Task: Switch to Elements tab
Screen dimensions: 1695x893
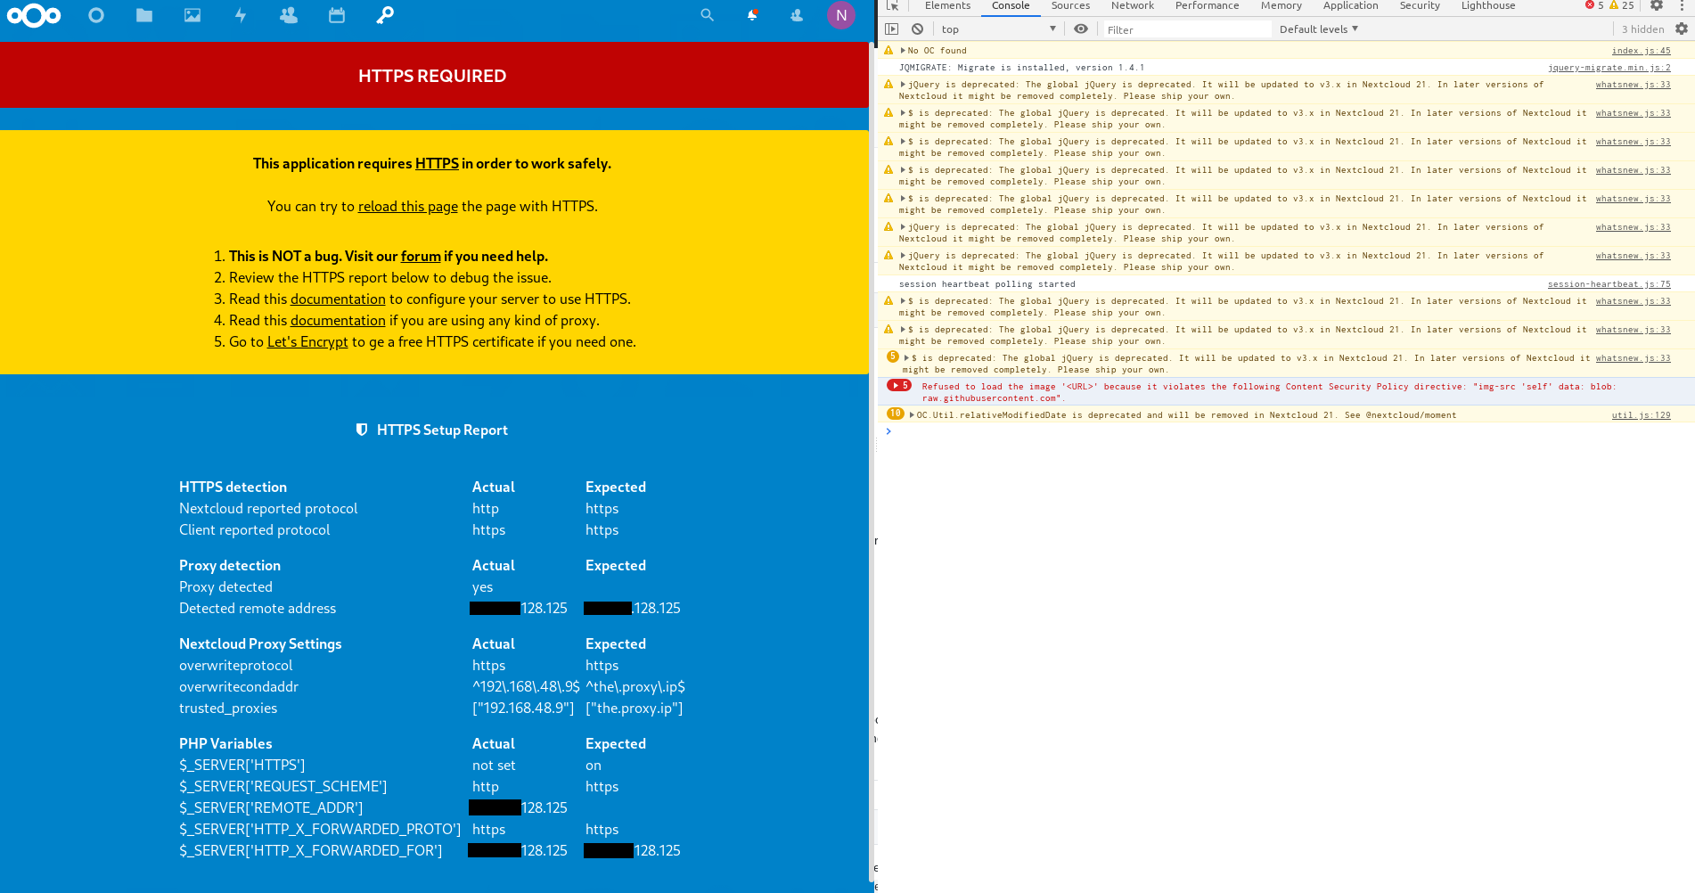Action: (x=947, y=5)
